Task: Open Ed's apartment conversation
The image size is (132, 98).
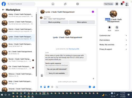Action: tap(18, 53)
